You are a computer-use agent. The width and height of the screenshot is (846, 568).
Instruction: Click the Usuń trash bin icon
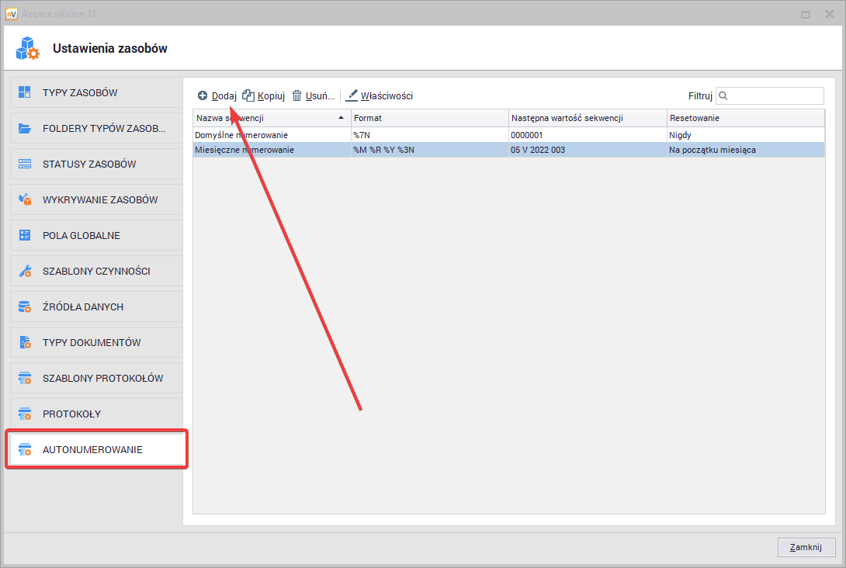pyautogui.click(x=296, y=95)
